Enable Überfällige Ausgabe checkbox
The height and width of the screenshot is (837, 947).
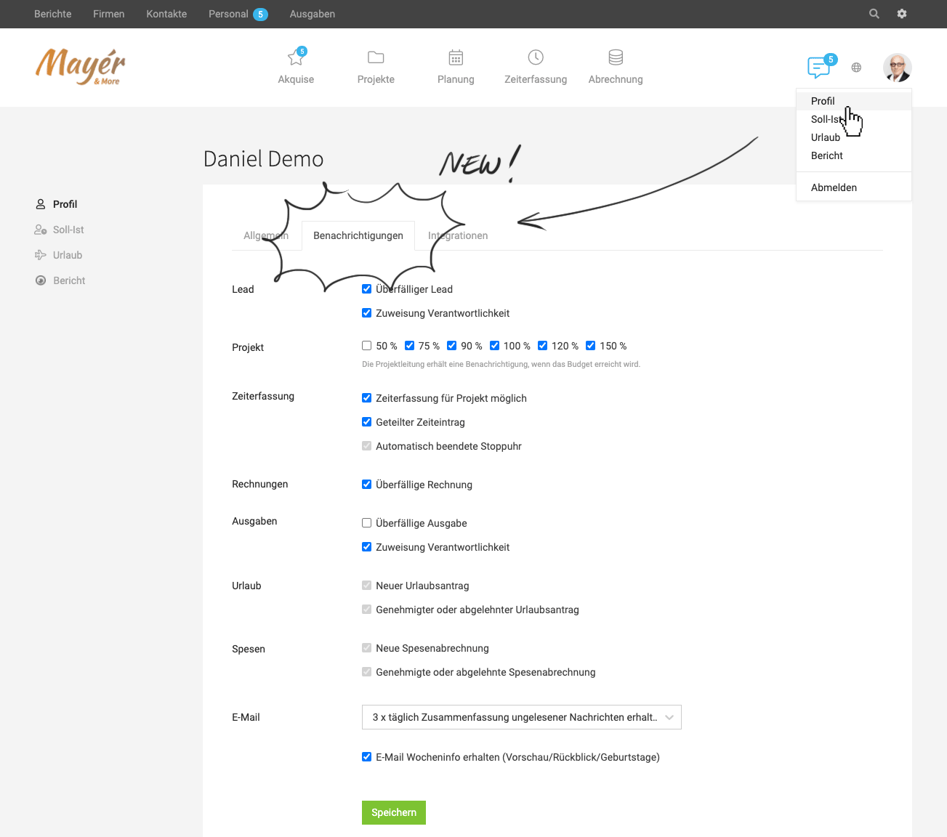tap(367, 523)
